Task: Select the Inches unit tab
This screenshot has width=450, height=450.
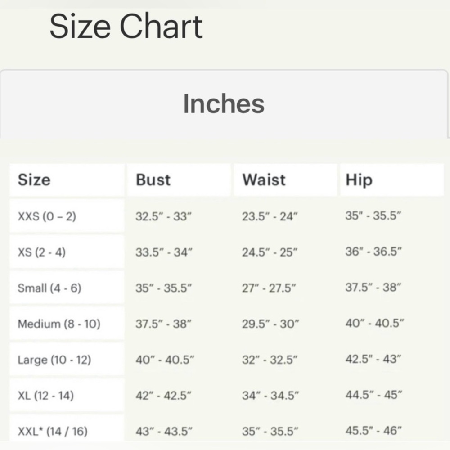Action: 224,104
